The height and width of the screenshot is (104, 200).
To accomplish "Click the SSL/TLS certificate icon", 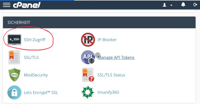I will click(14, 57).
